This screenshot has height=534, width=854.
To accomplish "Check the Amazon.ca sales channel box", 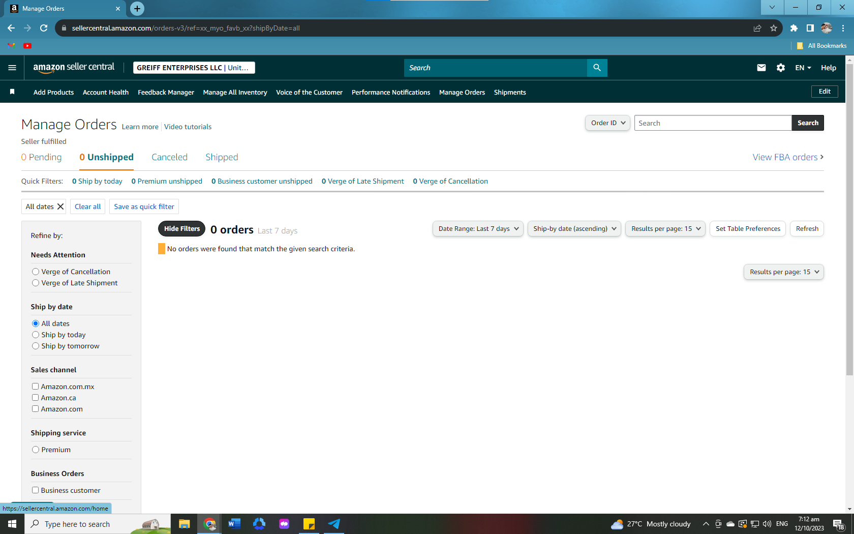I will 36,398.
